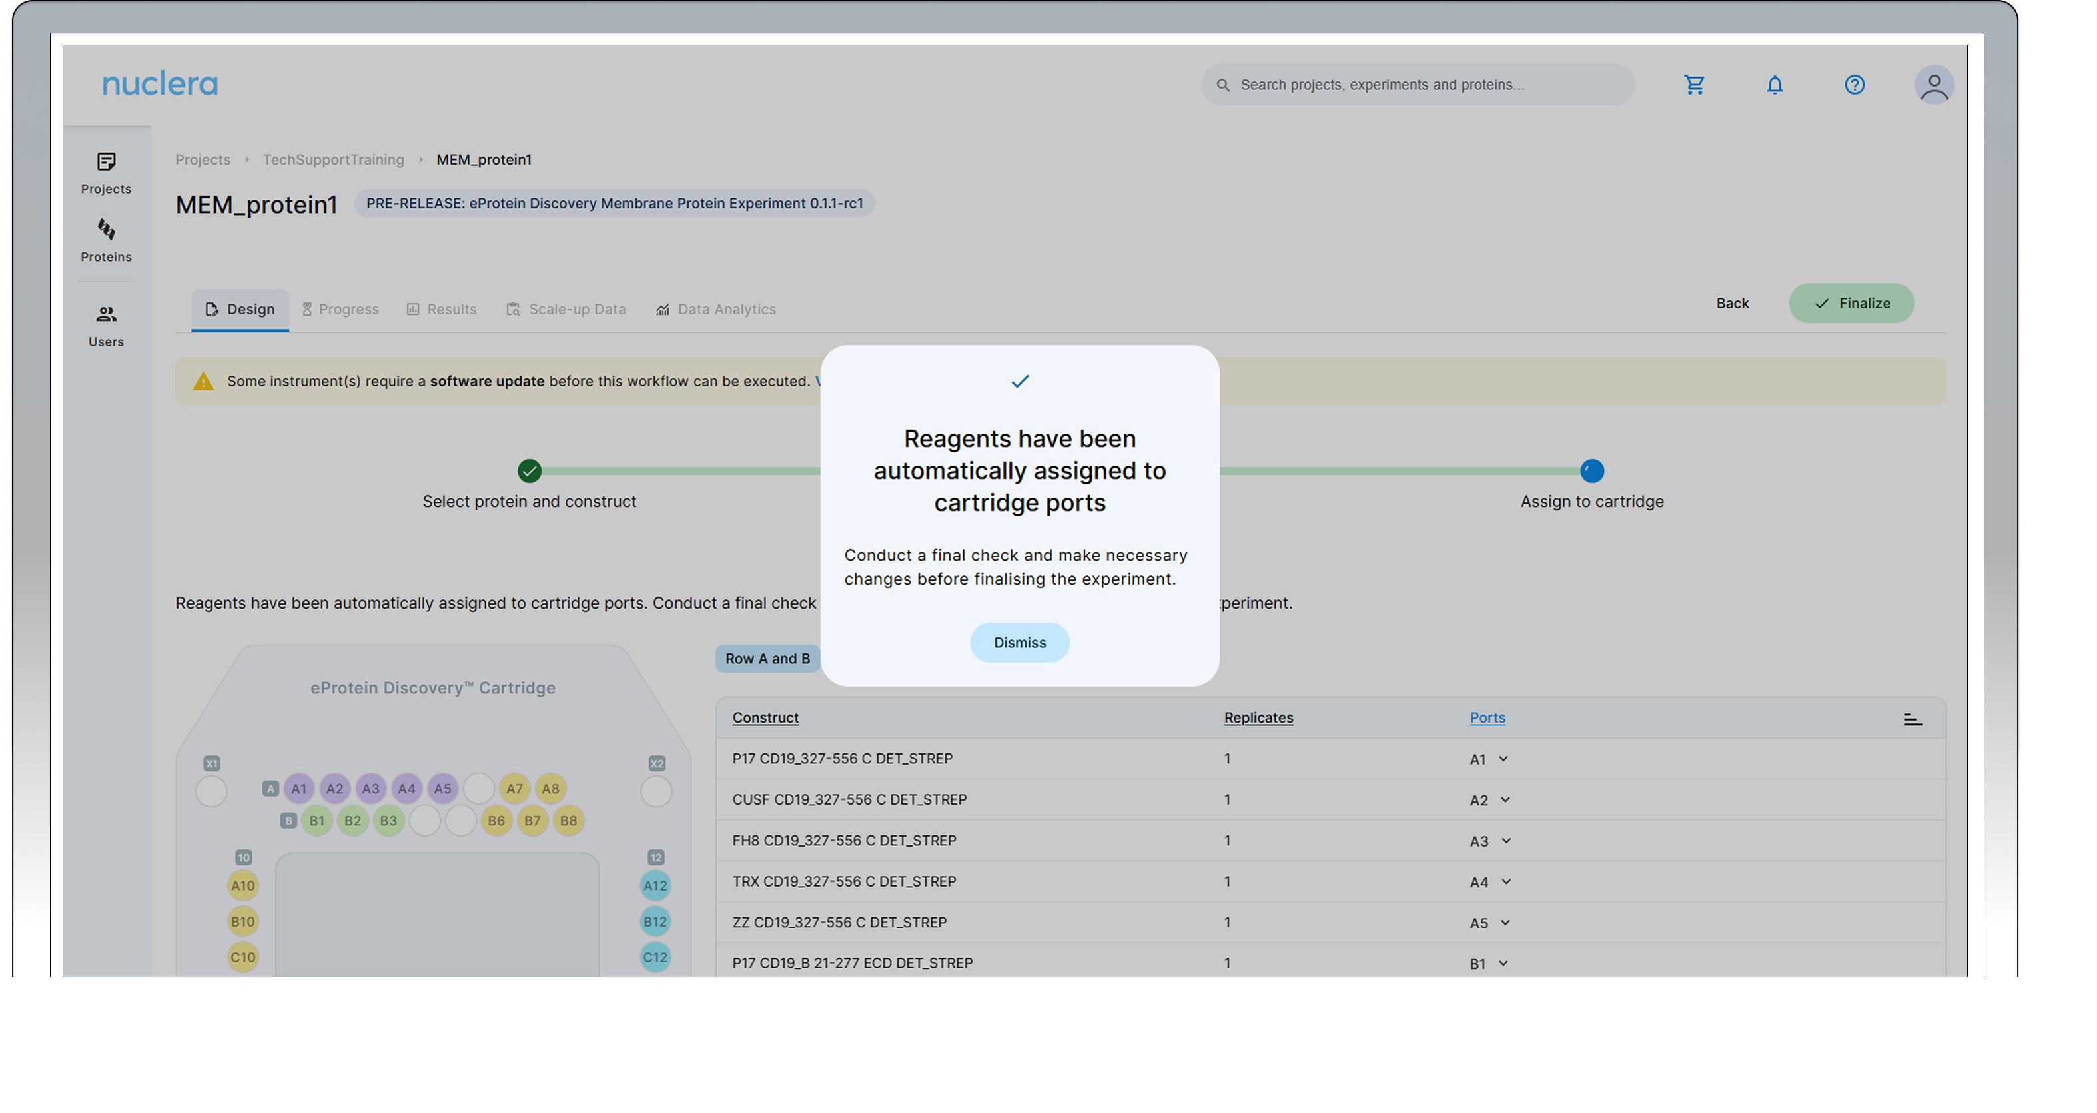Screen dimensions: 2097x1113
Task: Open port dropdown for TRX CD19_327-556
Action: 1491,882
